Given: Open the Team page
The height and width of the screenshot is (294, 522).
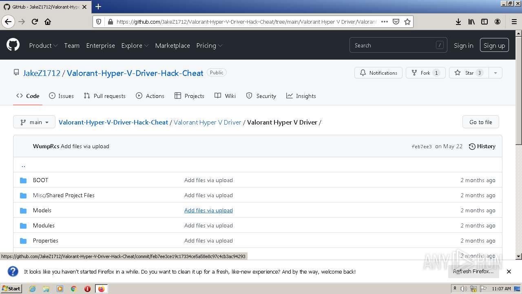Looking at the screenshot, I should (x=72, y=45).
